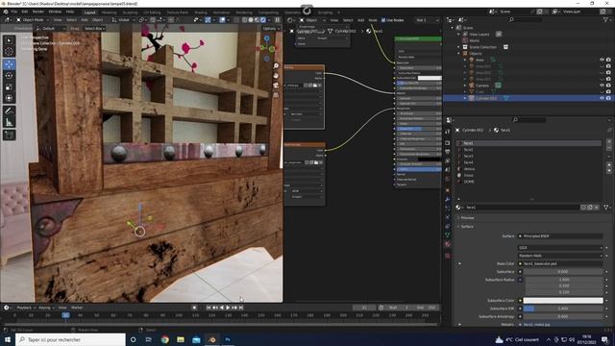Disable rendering for the Area object
The width and height of the screenshot is (615, 346).
point(608,60)
